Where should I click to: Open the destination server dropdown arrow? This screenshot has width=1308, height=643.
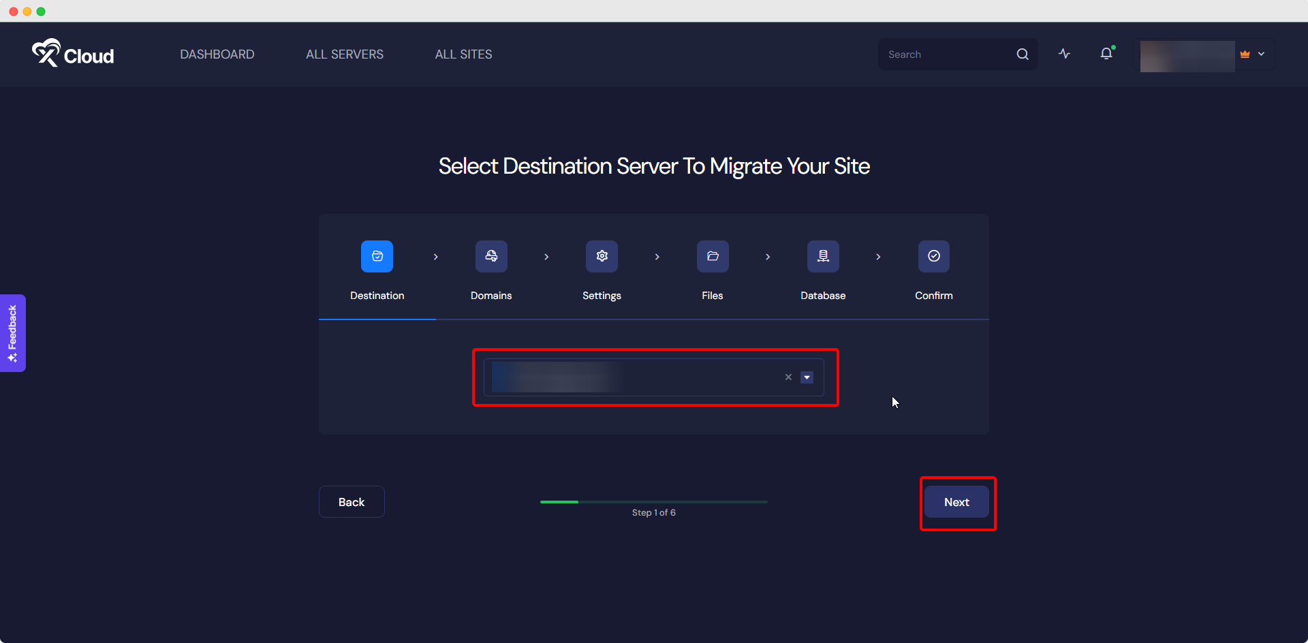(x=807, y=377)
